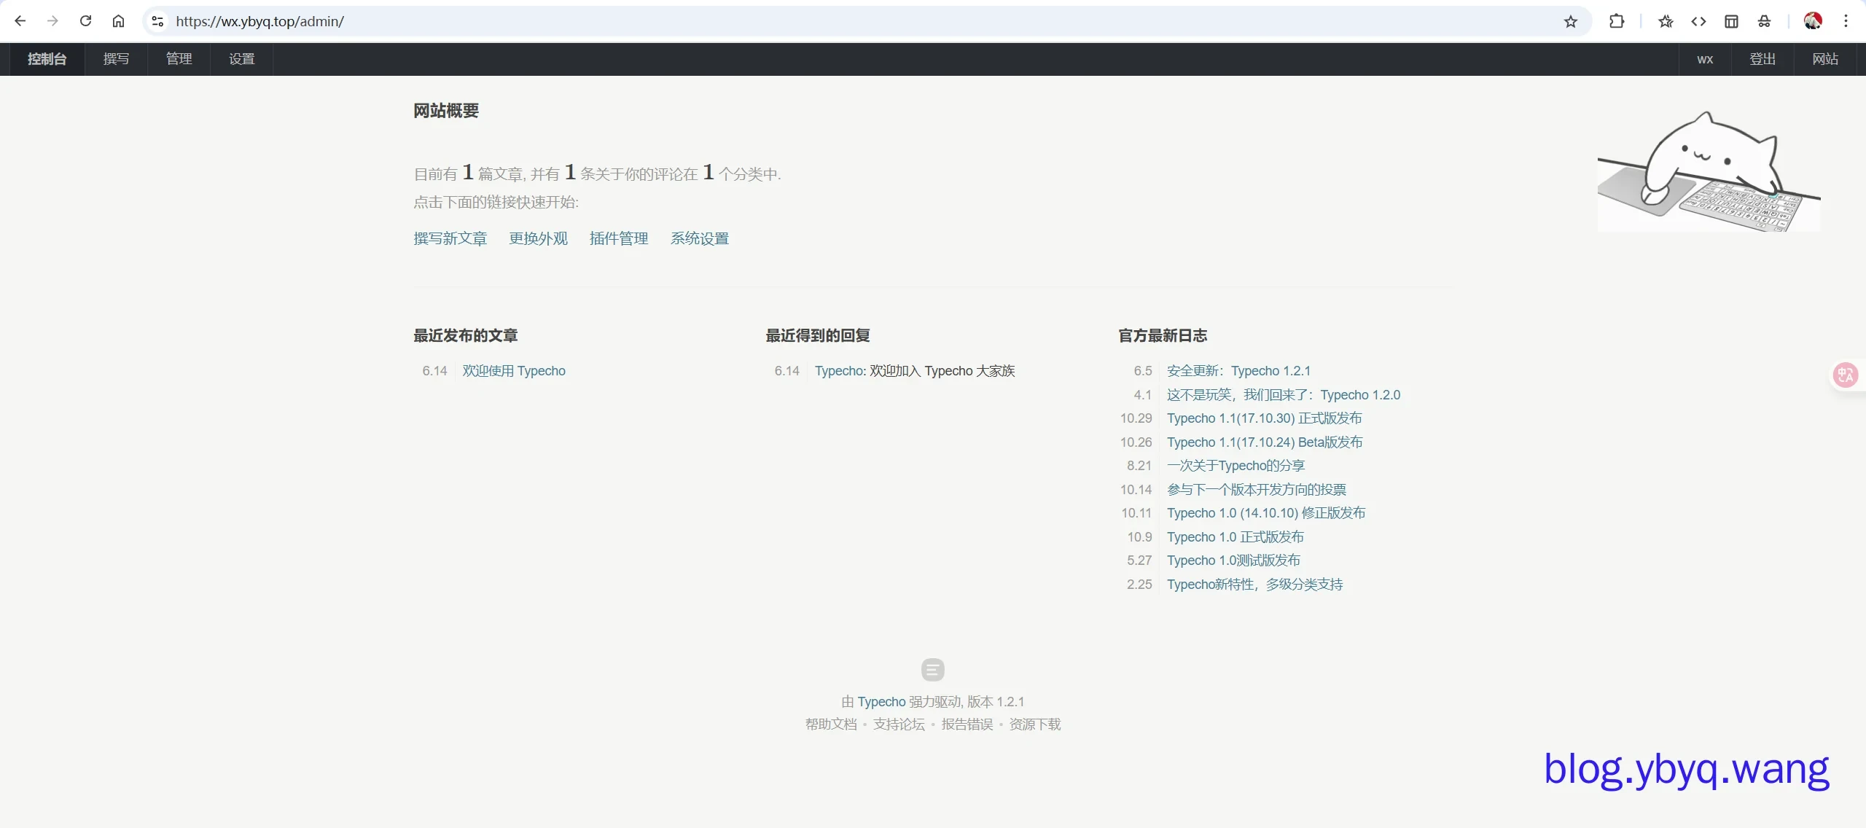This screenshot has height=828, width=1866.
Task: Log out via 登出
Action: pos(1763,59)
